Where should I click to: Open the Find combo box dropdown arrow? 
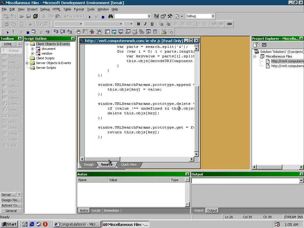[x=149, y=16]
